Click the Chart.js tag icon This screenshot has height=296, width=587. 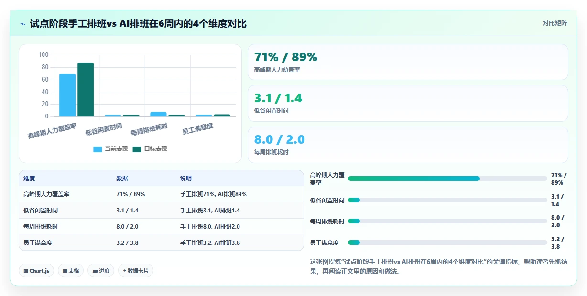tap(26, 271)
